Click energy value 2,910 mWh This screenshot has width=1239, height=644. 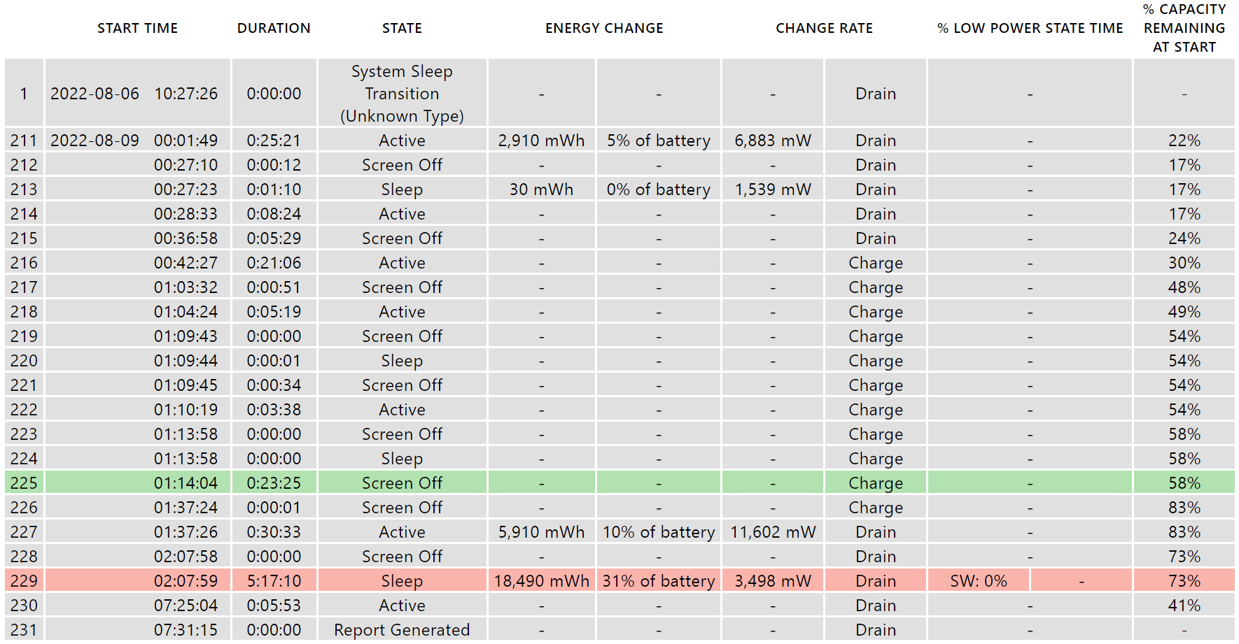(x=541, y=140)
